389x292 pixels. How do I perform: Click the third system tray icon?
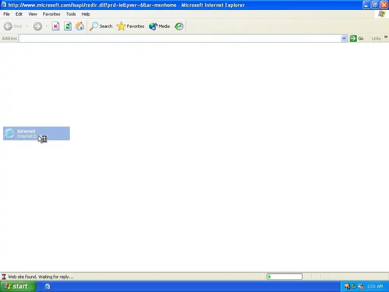(x=361, y=286)
